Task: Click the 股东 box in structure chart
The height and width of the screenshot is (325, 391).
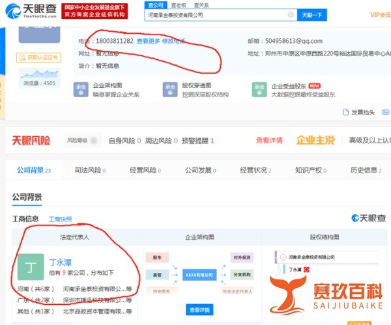Action: tap(157, 257)
